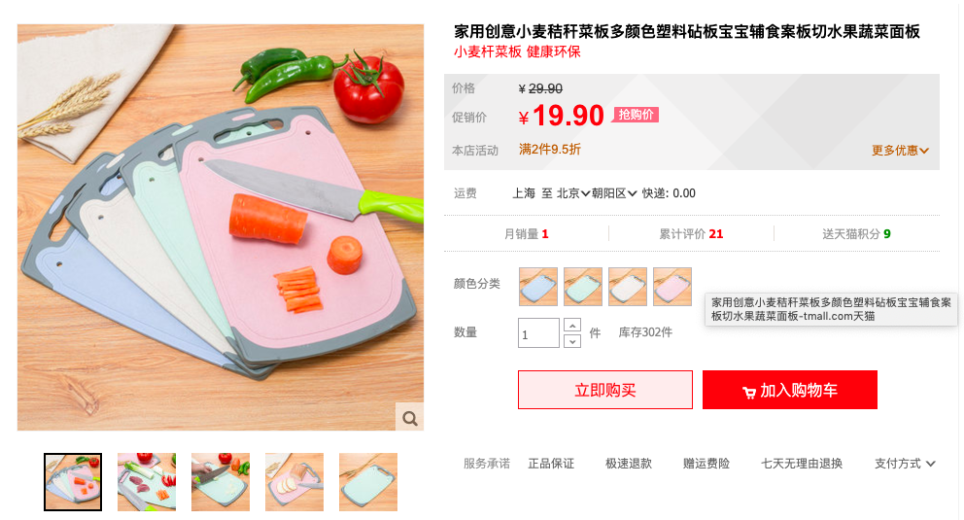Select the last thumbnail of single green board
This screenshot has height=520, width=964.
[367, 482]
